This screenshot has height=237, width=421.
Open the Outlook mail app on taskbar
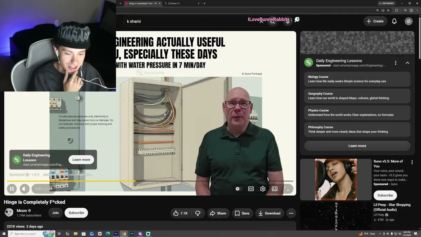click(x=92, y=234)
